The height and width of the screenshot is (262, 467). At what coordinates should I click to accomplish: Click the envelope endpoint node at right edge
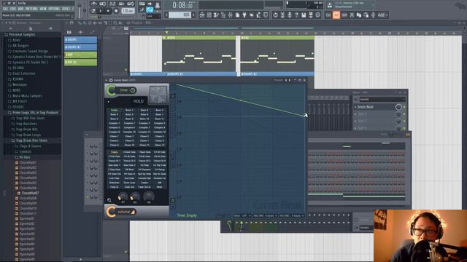305,115
